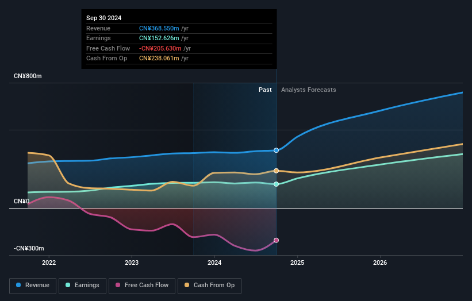Click the Earnings row label in tooltip
472x301 pixels.
98,38
